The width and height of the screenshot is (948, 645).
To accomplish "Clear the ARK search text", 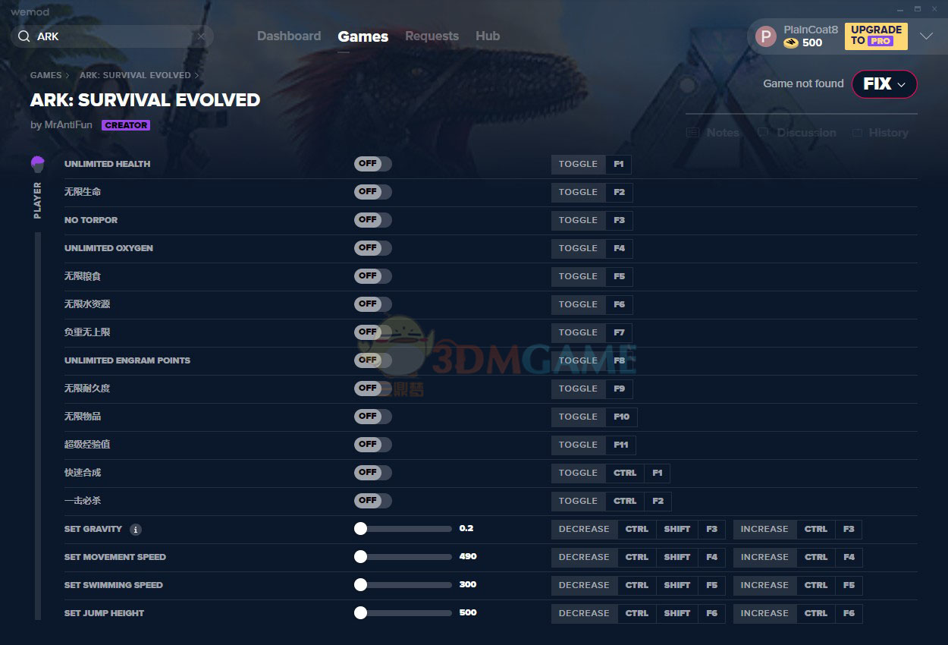I will tap(201, 36).
